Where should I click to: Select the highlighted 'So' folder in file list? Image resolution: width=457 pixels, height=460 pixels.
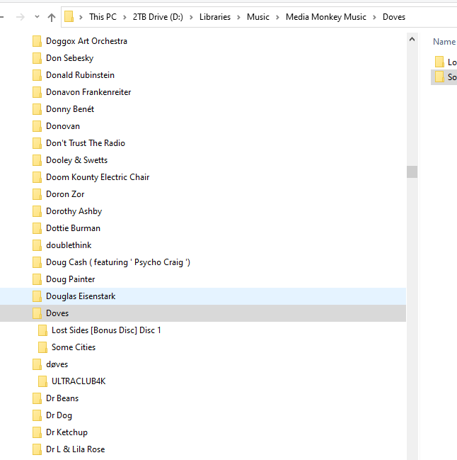445,77
